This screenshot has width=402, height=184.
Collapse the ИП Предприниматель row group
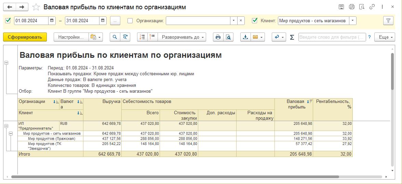tap(6, 126)
